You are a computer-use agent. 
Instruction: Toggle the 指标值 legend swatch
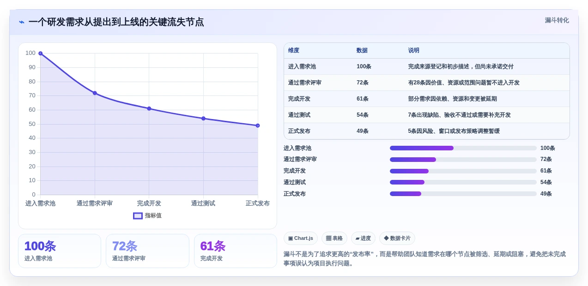coord(138,215)
